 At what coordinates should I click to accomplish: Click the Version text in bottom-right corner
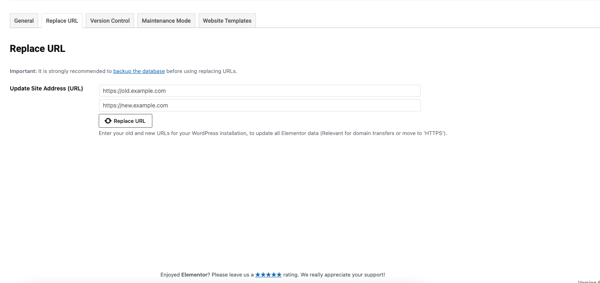(x=589, y=281)
